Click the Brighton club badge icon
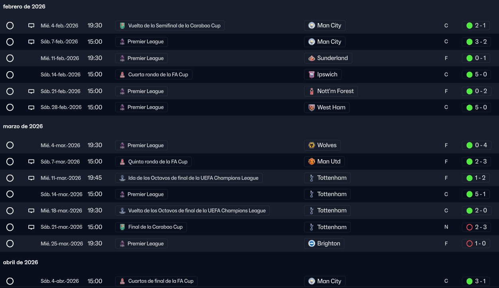Image resolution: width=499 pixels, height=288 pixels. (312, 243)
